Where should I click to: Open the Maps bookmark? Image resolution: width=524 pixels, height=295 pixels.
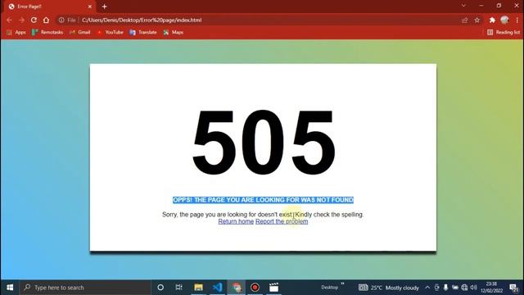click(x=174, y=33)
